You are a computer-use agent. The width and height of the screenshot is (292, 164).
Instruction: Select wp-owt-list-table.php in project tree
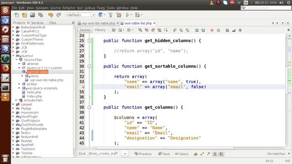(x=47, y=80)
